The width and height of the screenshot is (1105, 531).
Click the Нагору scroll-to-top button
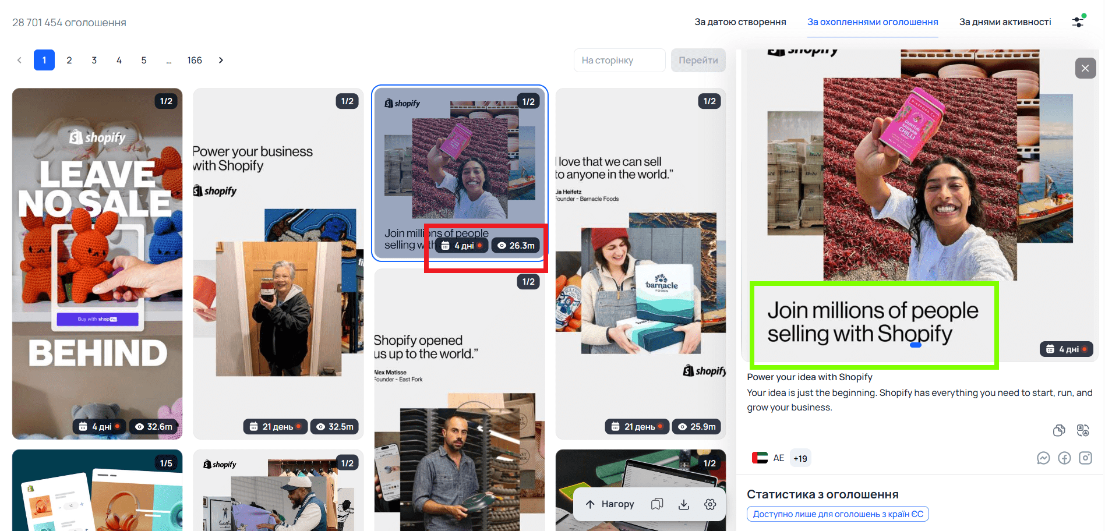coord(610,504)
